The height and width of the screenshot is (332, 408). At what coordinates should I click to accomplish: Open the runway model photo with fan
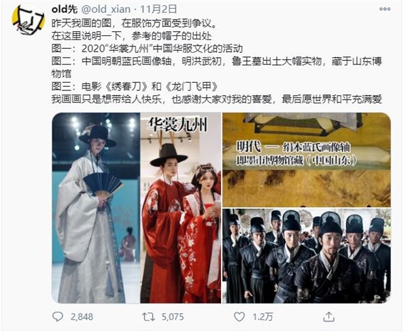click(x=96, y=208)
